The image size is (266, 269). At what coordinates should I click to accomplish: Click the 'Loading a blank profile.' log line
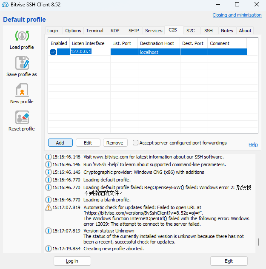(x=107, y=200)
